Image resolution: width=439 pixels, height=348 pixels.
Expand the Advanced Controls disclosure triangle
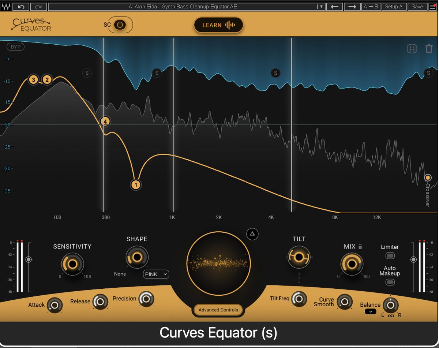point(252,234)
